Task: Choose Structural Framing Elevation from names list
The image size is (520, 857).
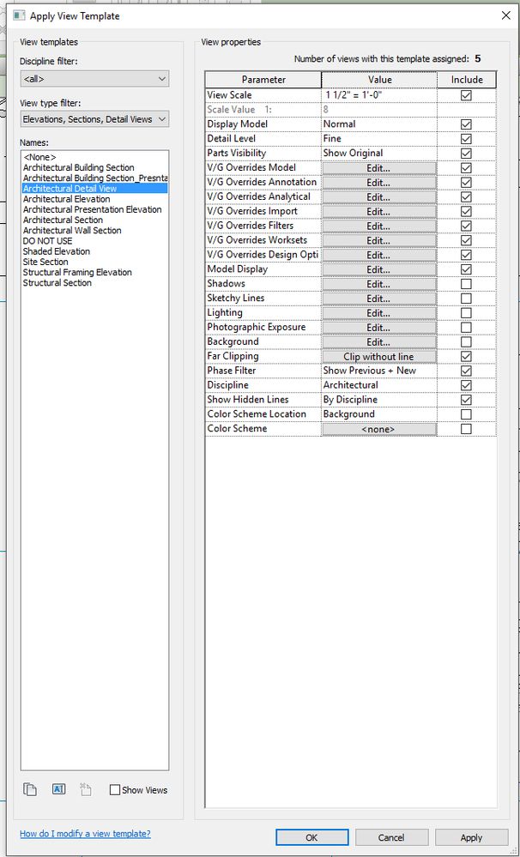Action: [77, 272]
